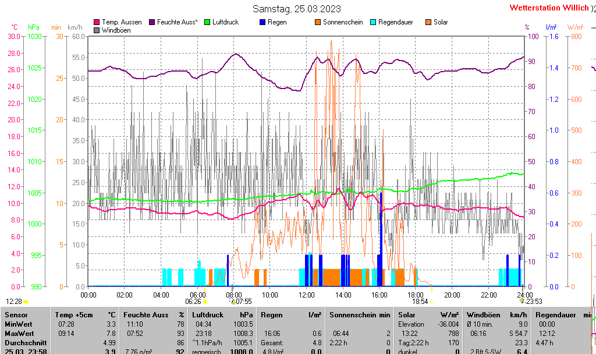Click the cyan Regendauer legend swatch

pos(373,23)
